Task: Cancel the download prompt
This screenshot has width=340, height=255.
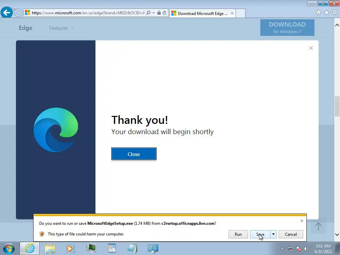Action: click(x=291, y=234)
